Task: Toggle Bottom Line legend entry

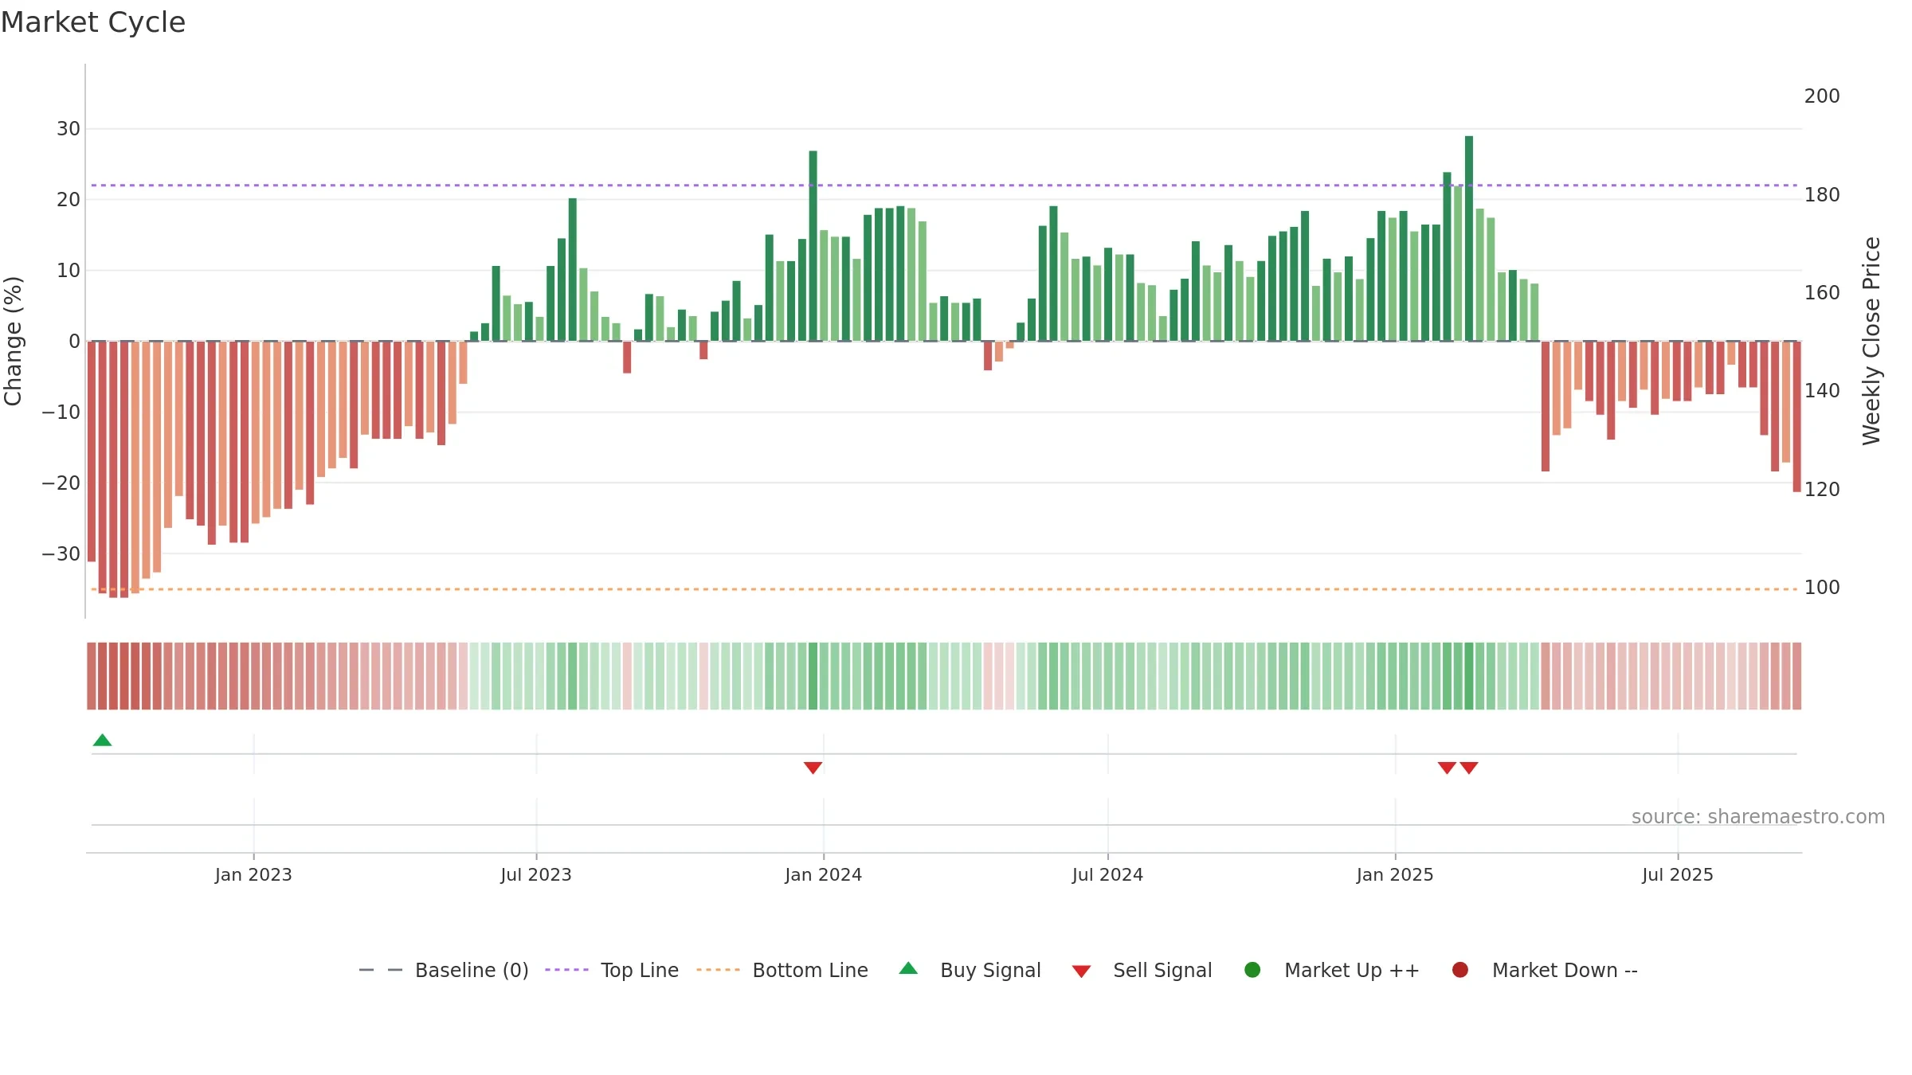Action: point(782,970)
